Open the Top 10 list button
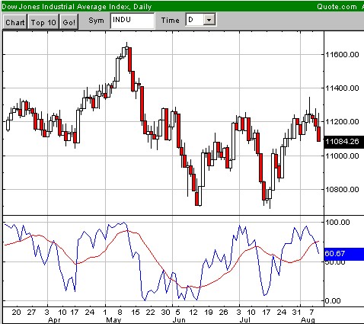364x324 pixels. coord(43,22)
